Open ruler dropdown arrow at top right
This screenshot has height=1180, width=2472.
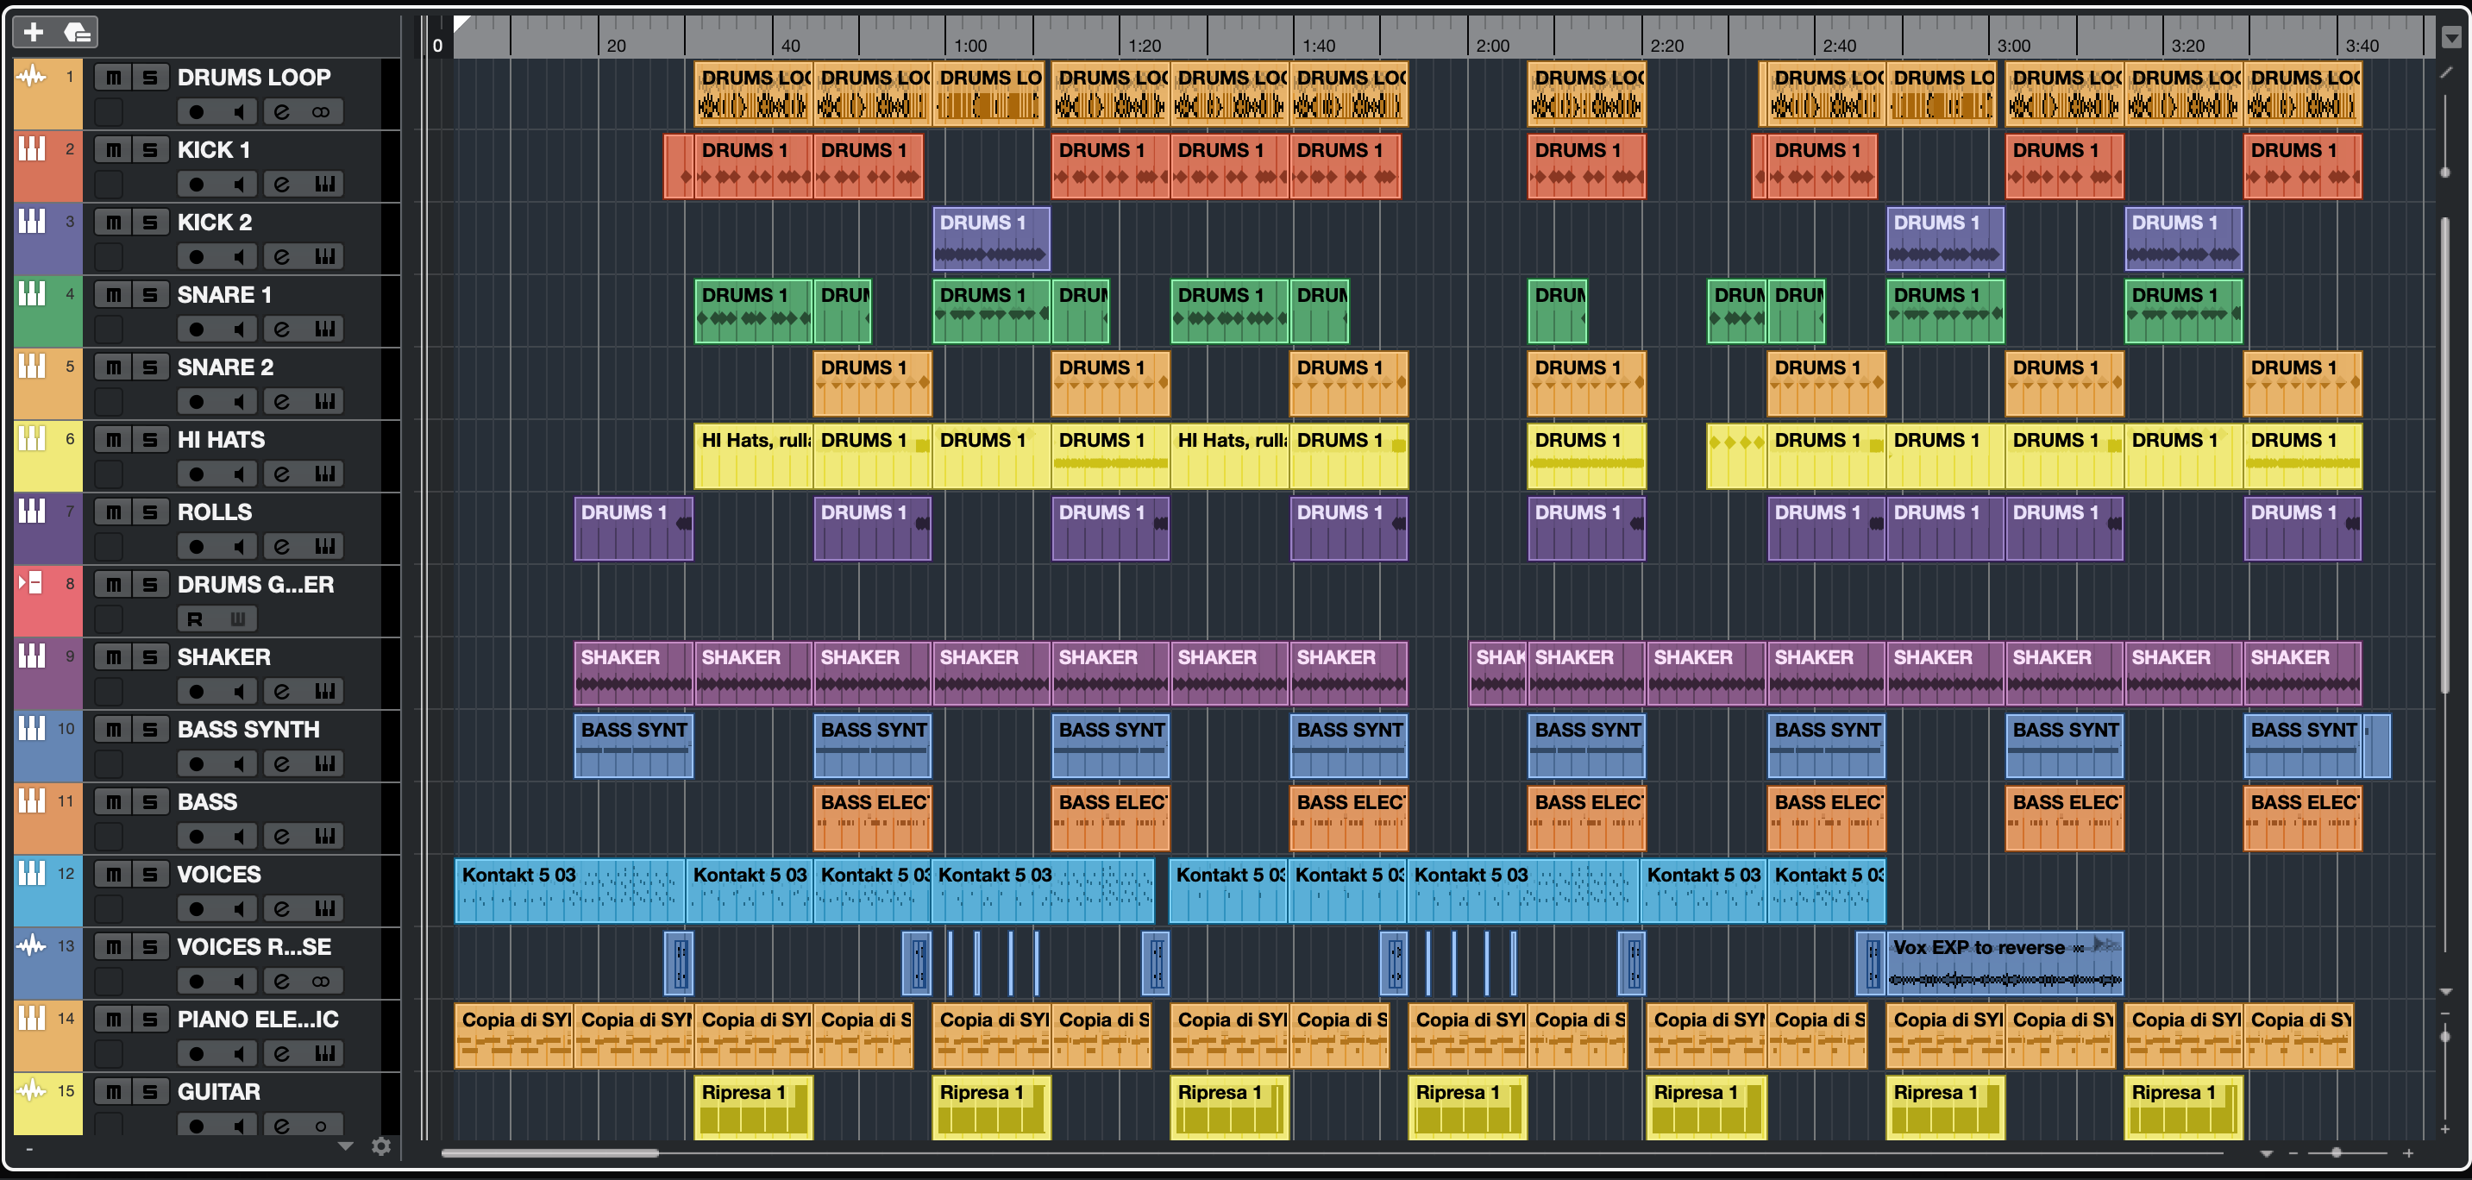[2451, 37]
